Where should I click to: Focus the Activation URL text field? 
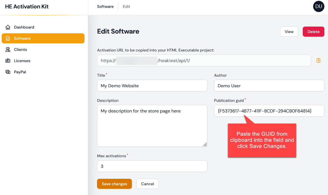point(204,60)
